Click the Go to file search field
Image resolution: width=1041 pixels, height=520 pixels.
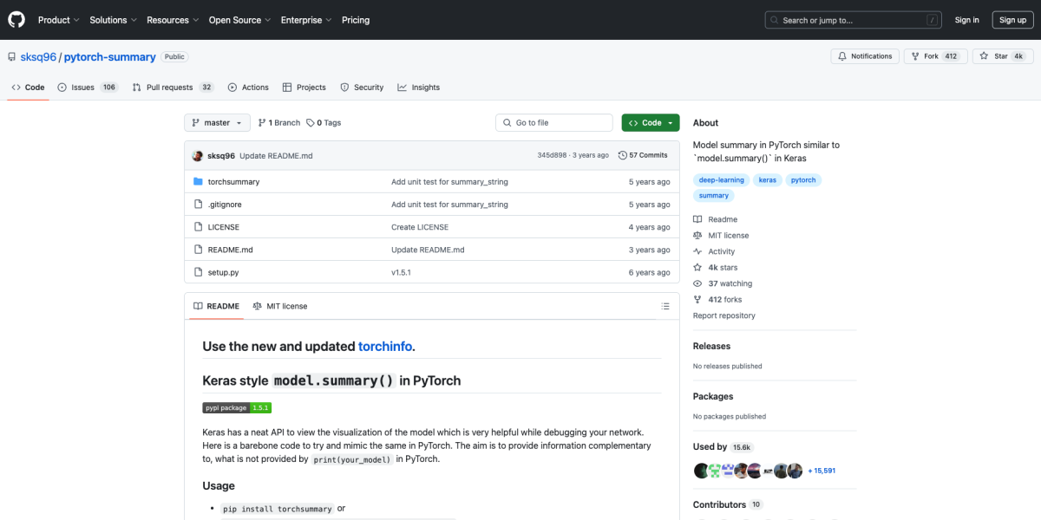(x=553, y=122)
